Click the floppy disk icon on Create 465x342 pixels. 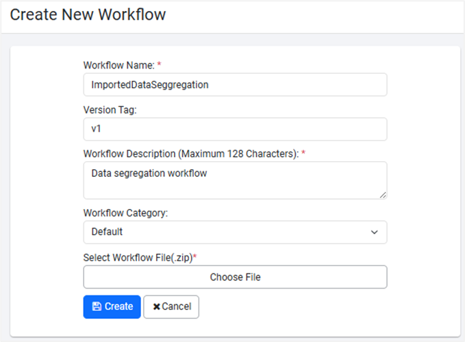pyautogui.click(x=97, y=307)
